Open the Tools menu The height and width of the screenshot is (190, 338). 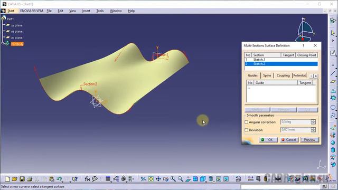[x=100, y=11]
